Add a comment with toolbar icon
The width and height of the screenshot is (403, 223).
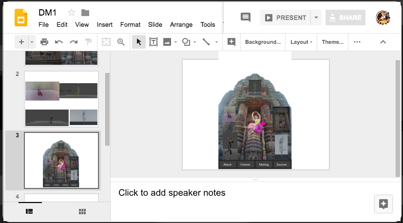(231, 42)
